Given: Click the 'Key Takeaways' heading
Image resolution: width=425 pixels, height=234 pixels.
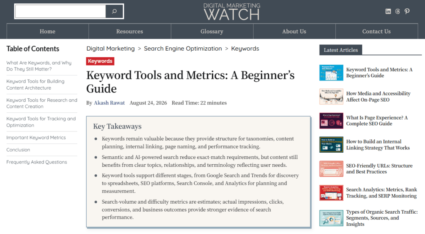Looking at the screenshot, I should [117, 127].
